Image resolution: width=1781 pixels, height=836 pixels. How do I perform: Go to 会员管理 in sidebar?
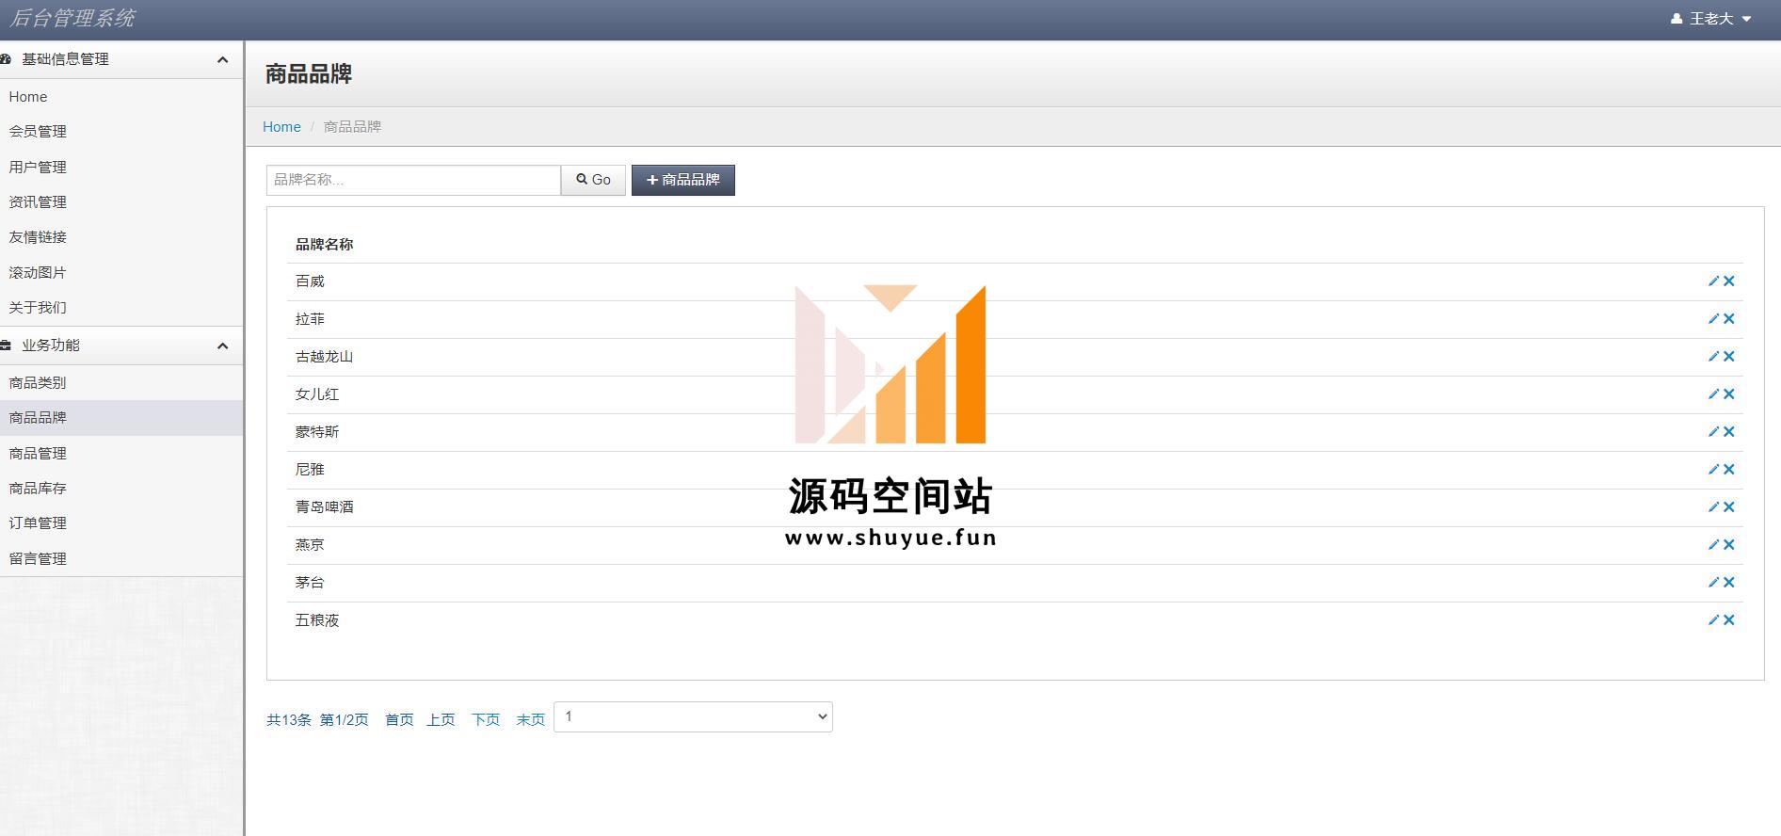(x=38, y=132)
